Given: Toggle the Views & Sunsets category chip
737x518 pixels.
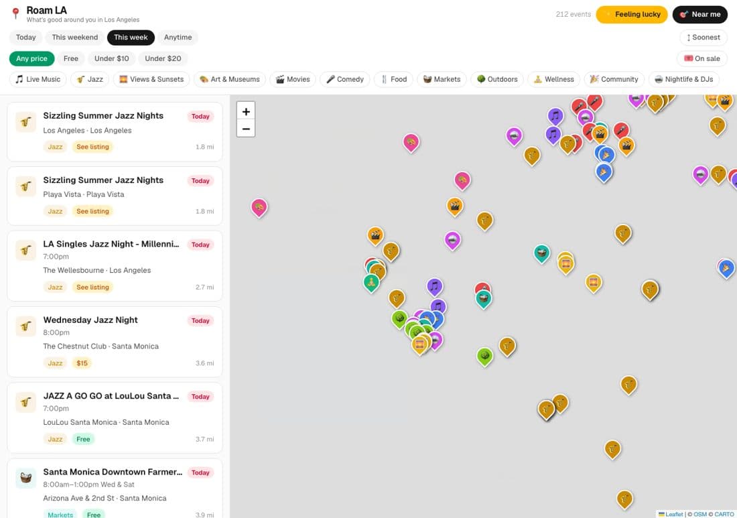Looking at the screenshot, I should tap(151, 79).
